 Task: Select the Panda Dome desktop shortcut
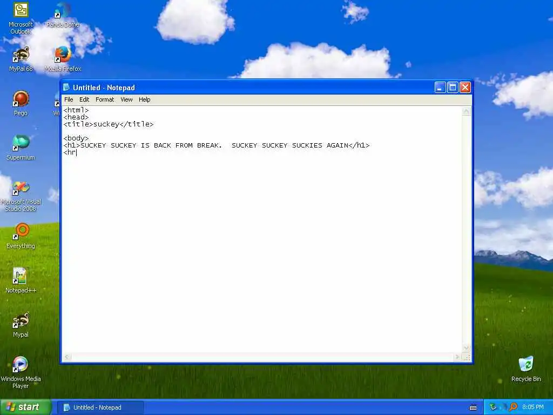click(63, 16)
